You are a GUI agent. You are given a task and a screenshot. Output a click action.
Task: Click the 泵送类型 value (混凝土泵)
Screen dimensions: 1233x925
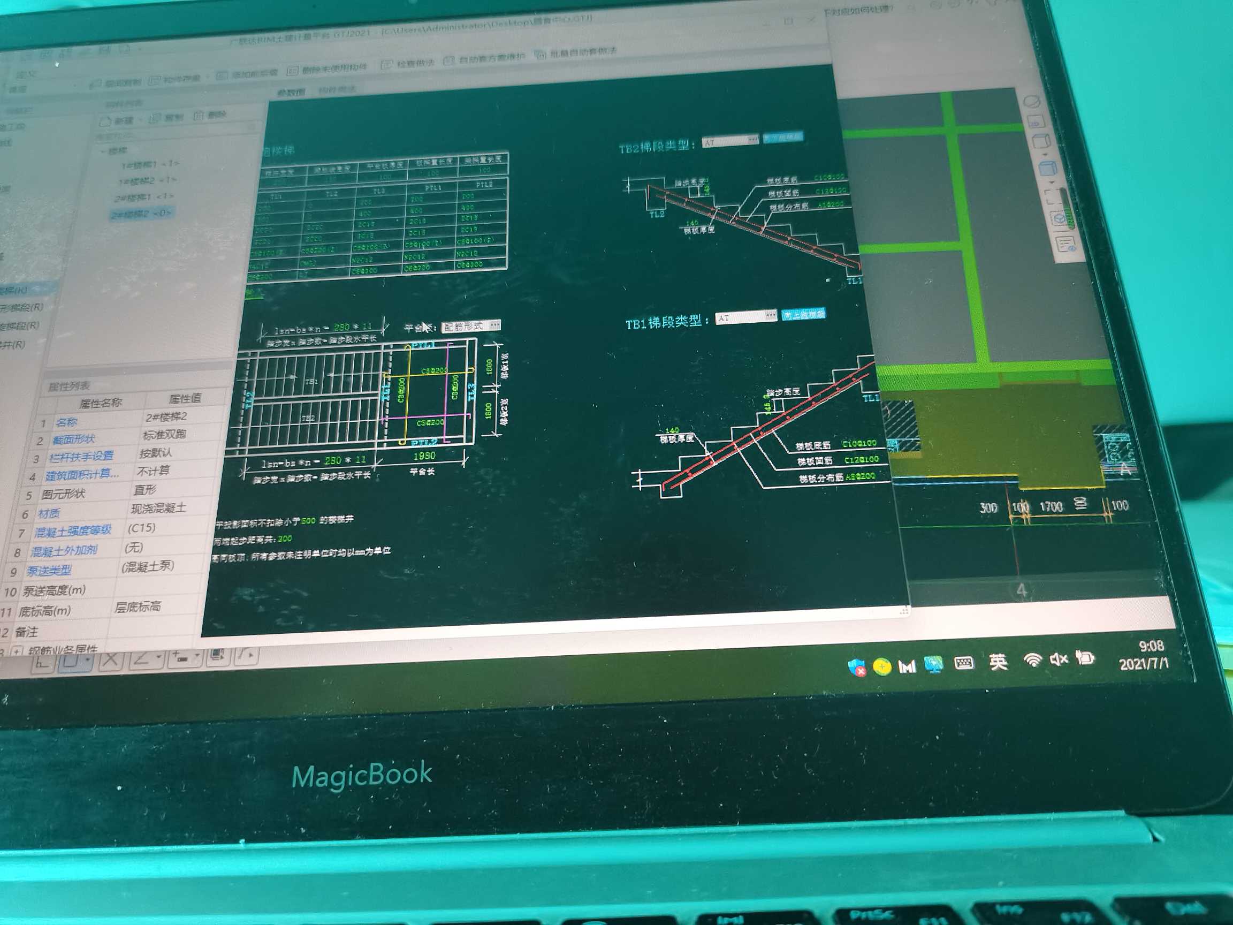coord(148,567)
